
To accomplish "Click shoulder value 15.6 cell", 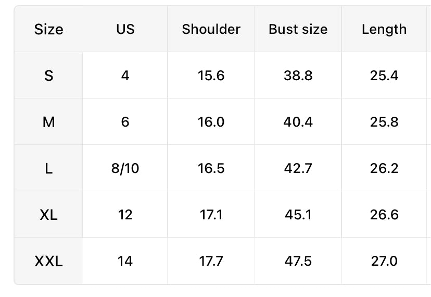I will tap(211, 76).
